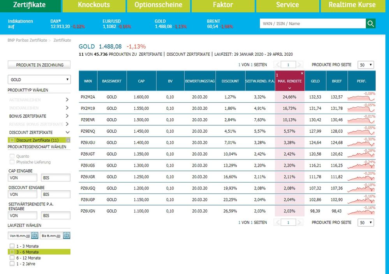Viewport: 389px width, 274px height.
Task: Click info icon beside Discount Zertifikate (11)
Action: tap(68, 140)
